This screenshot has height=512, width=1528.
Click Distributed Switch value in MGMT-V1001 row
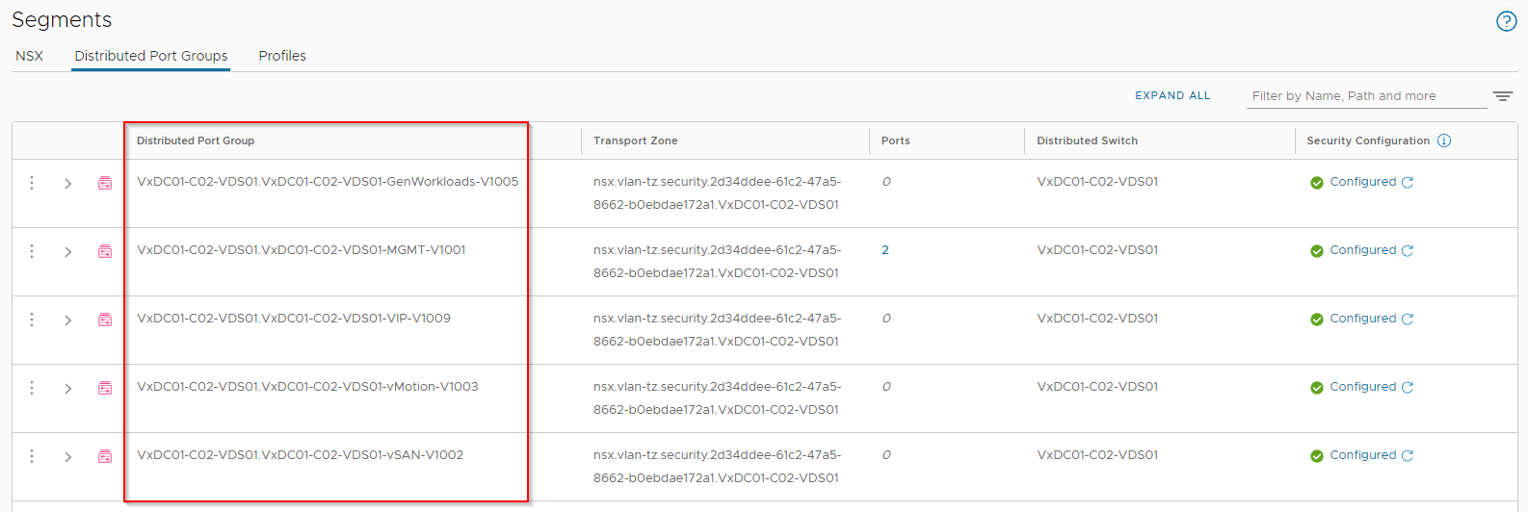click(x=1097, y=250)
